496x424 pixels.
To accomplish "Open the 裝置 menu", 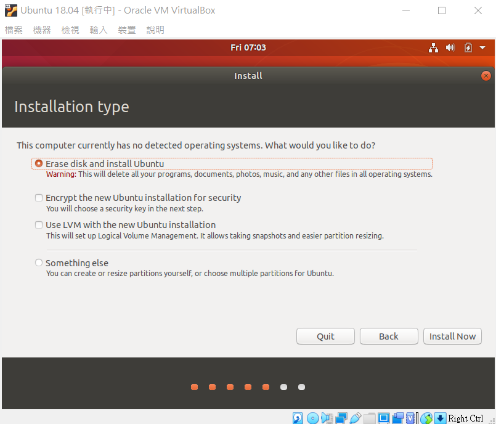I will click(x=127, y=30).
